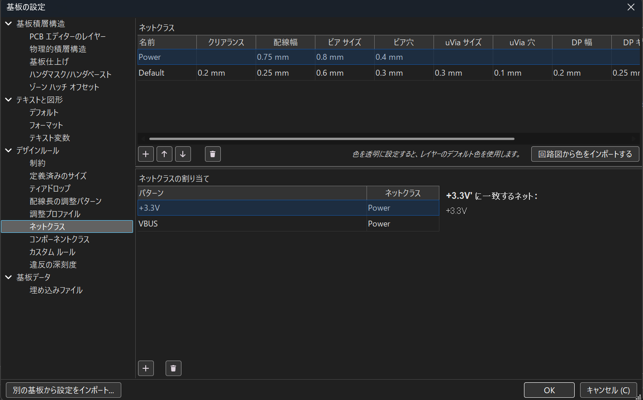Click 回路図から色をインポートする button

pyautogui.click(x=585, y=154)
